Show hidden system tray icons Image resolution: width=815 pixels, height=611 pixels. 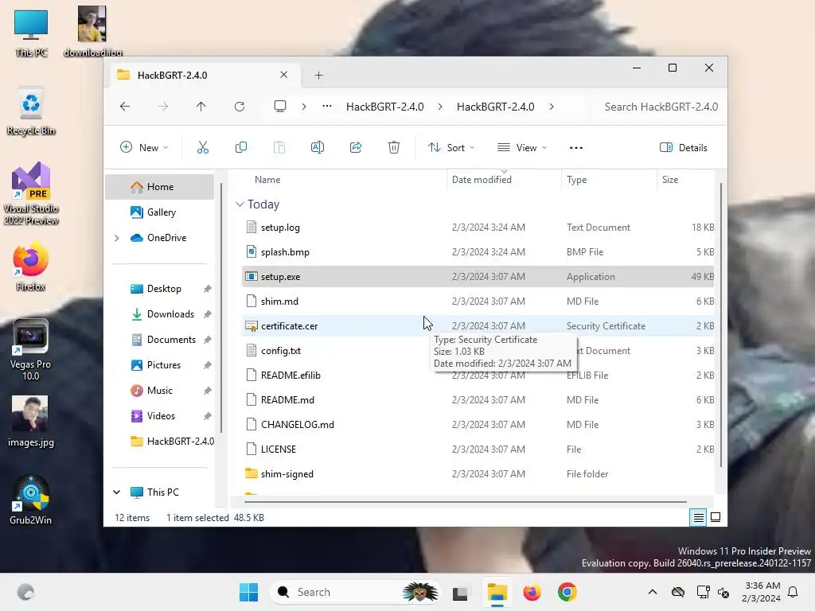point(653,592)
